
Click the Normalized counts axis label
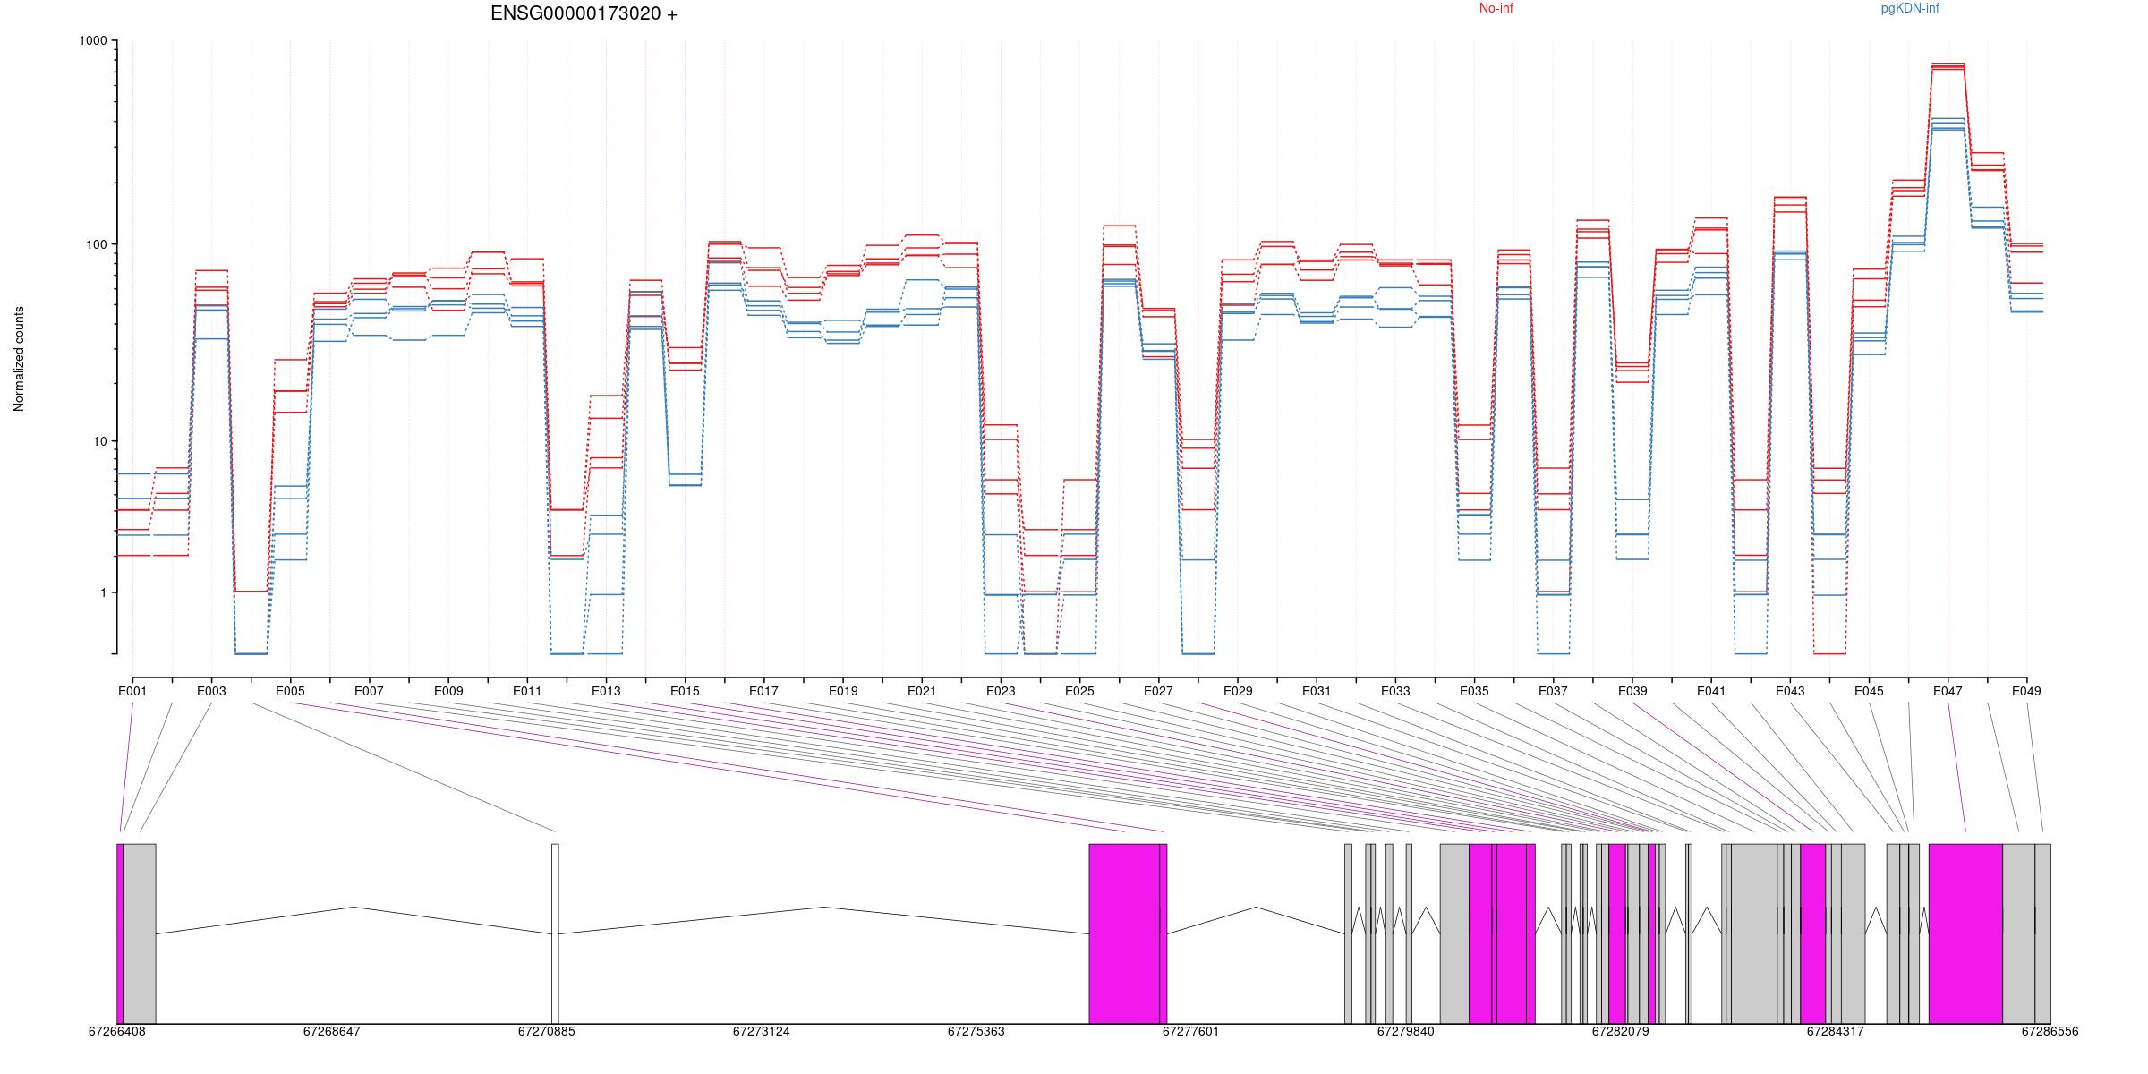point(19,359)
